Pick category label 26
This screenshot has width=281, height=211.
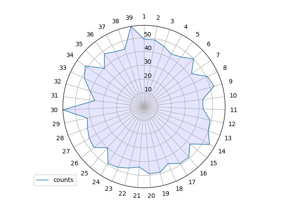75,163
